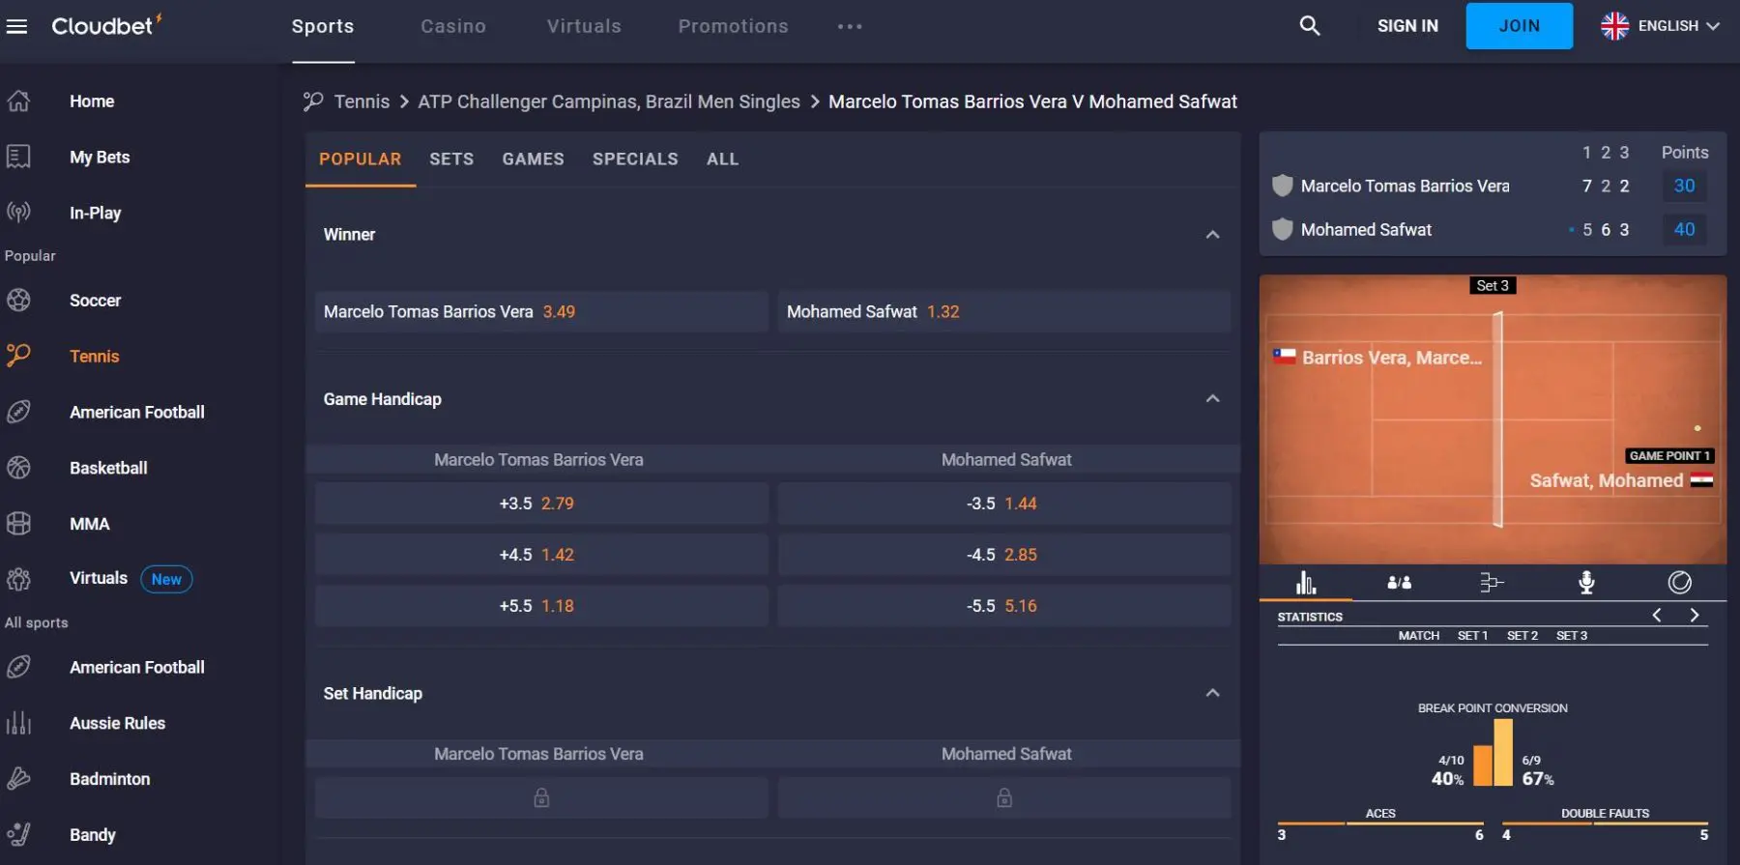Select the Popular markets tab
1740x865 pixels.
(360, 159)
